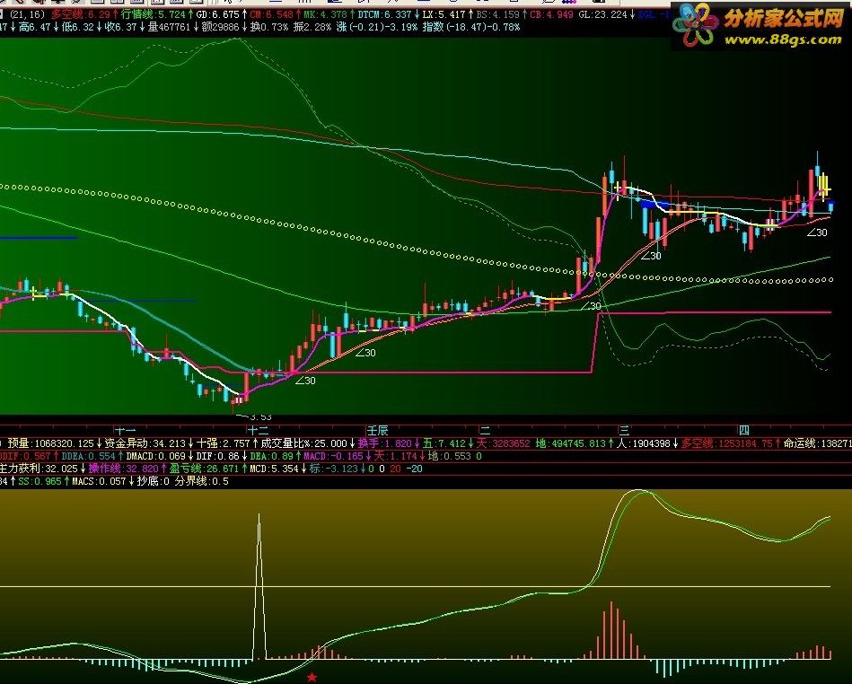Screen dimensions: 852x684
Task: Click the 标:-3.123 value
Action: click(x=334, y=469)
